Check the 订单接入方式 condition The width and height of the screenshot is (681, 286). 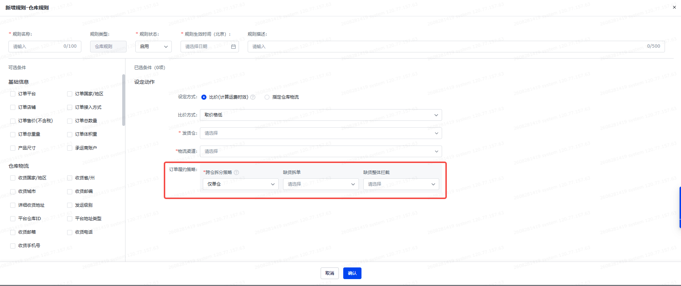coord(70,107)
